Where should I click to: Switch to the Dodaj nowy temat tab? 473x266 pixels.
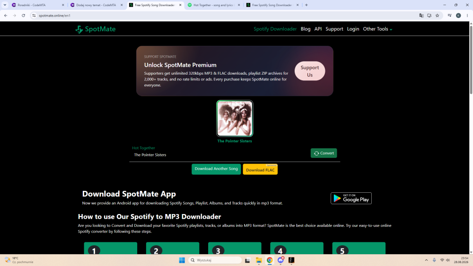pyautogui.click(x=96, y=5)
